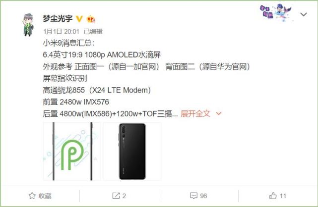Open the 梦尘光宇 username link
The height and width of the screenshot is (207, 318).
58,19
